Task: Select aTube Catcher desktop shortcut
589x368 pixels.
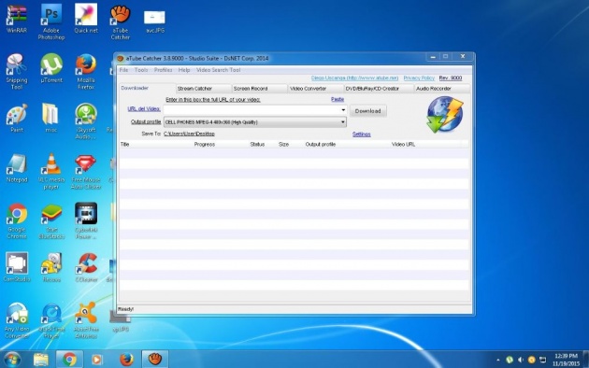Action: click(x=121, y=21)
